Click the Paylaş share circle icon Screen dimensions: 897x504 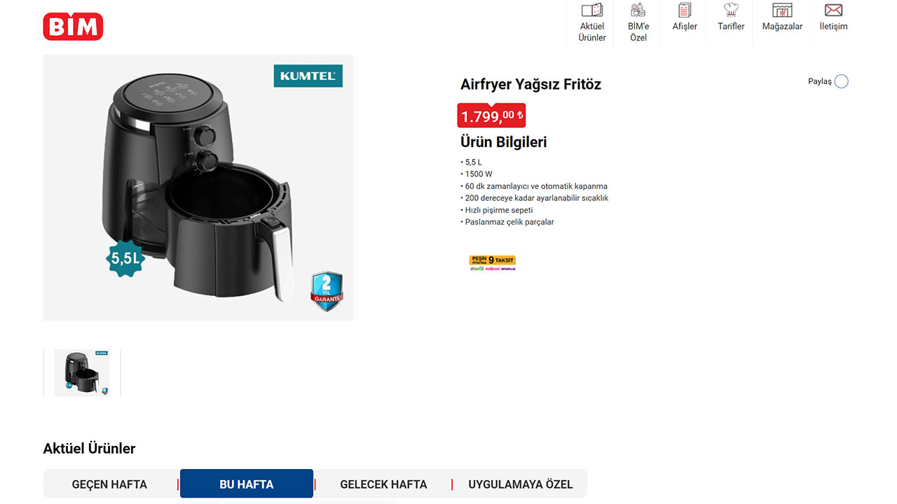coord(842,81)
